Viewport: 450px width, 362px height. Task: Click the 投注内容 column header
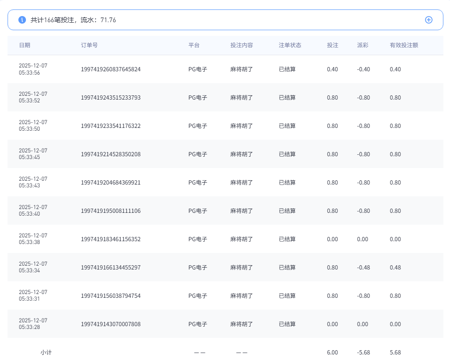pos(242,45)
